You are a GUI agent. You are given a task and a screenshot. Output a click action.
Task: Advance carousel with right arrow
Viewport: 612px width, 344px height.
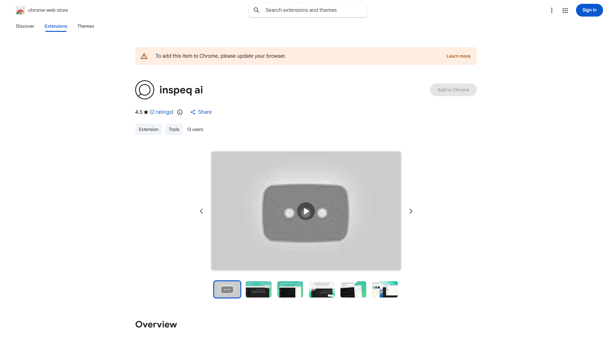click(x=411, y=211)
